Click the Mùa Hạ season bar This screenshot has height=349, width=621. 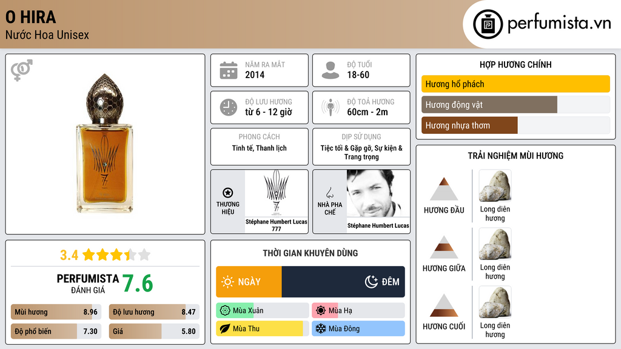[x=358, y=311]
